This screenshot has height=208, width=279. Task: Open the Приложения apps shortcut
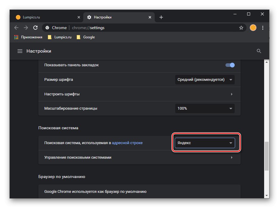[28, 37]
